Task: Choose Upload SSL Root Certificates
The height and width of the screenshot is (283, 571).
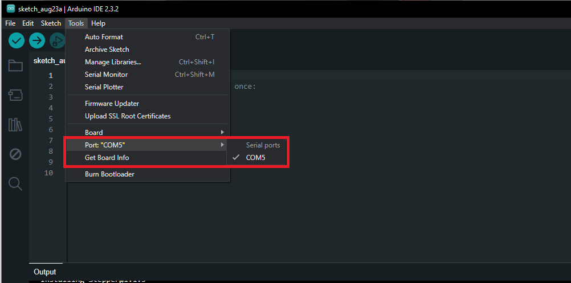Action: click(x=147, y=116)
